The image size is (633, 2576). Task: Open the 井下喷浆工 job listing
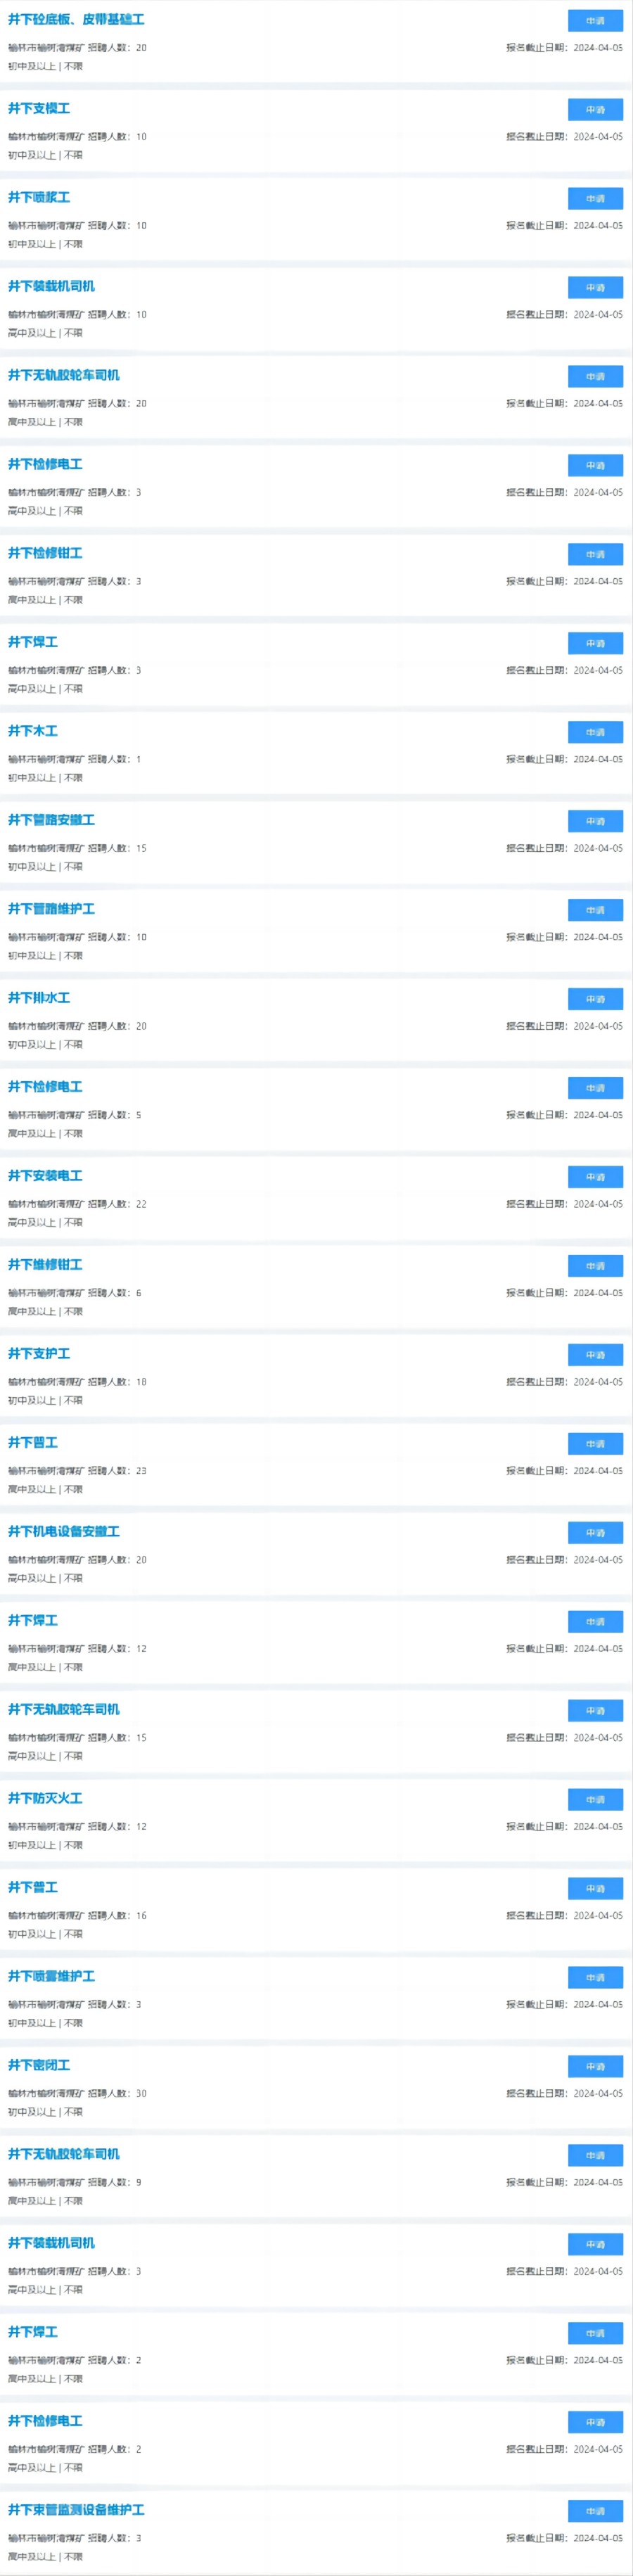pos(39,198)
